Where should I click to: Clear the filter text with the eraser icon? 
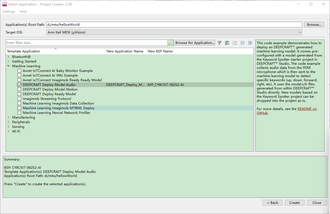[170, 43]
